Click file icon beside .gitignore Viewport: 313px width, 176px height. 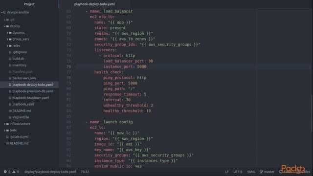[x=10, y=52]
